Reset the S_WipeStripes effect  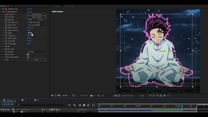29,12
